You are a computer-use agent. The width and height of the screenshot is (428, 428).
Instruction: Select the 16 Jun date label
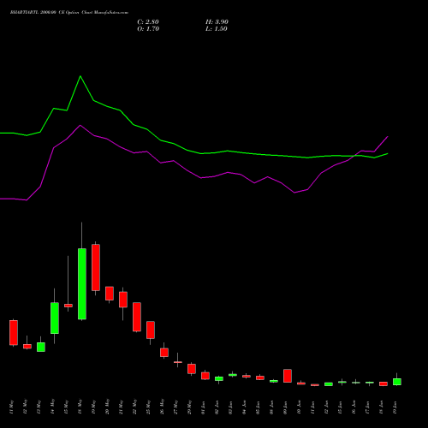coord(354,407)
